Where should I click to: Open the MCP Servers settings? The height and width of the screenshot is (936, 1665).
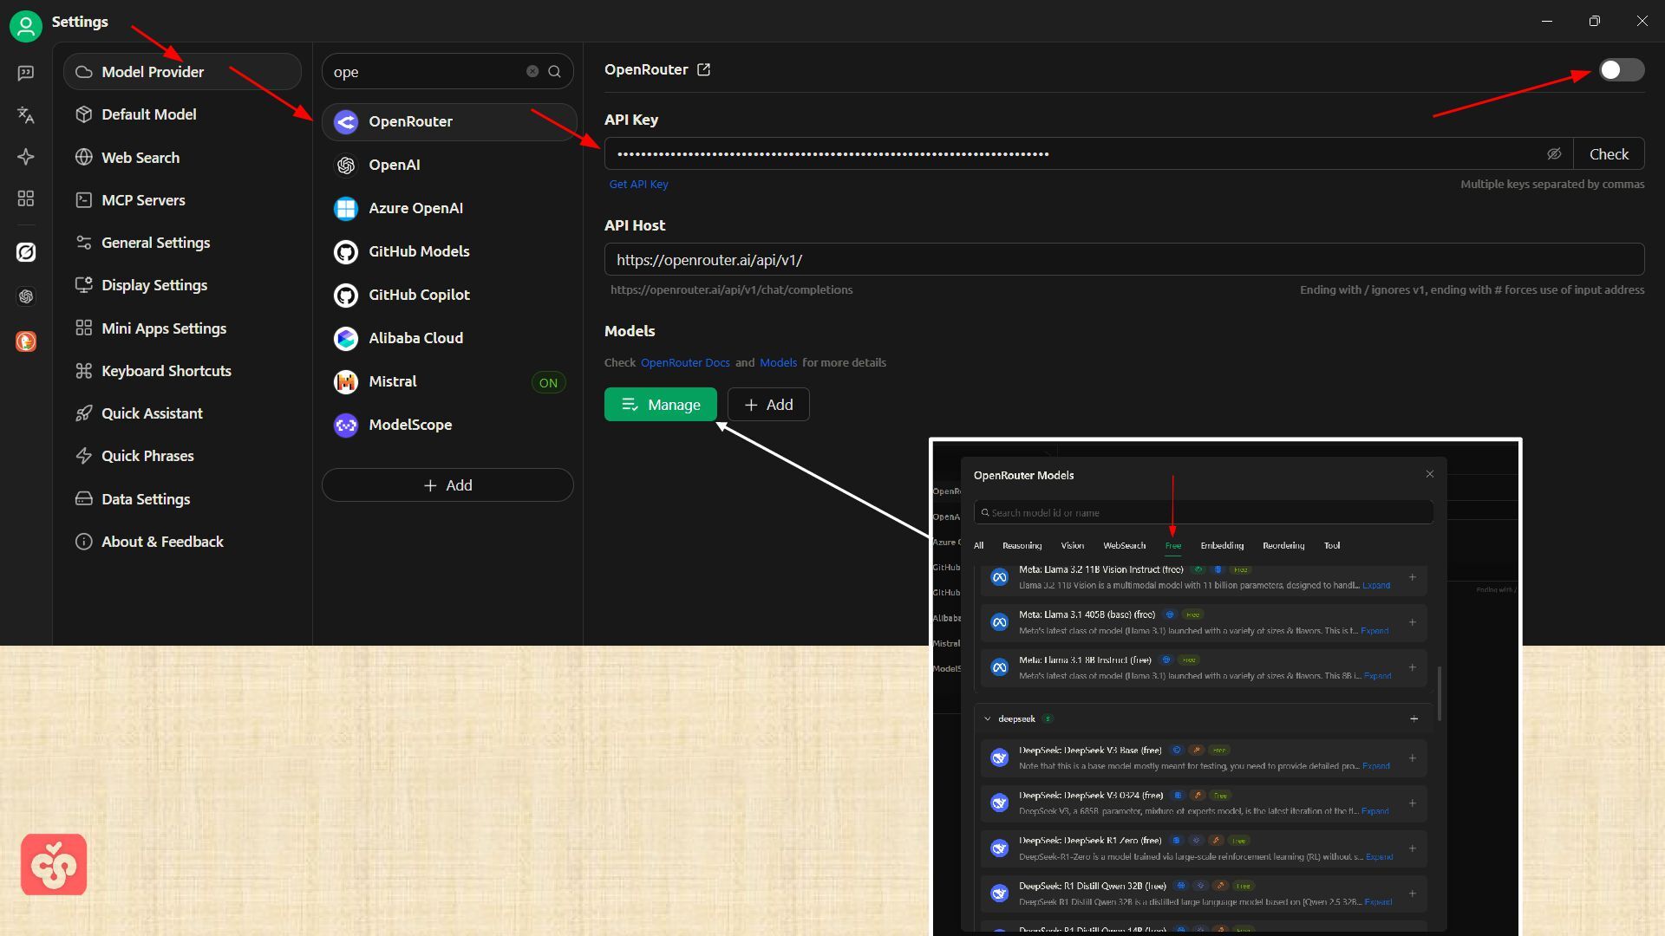click(x=182, y=200)
